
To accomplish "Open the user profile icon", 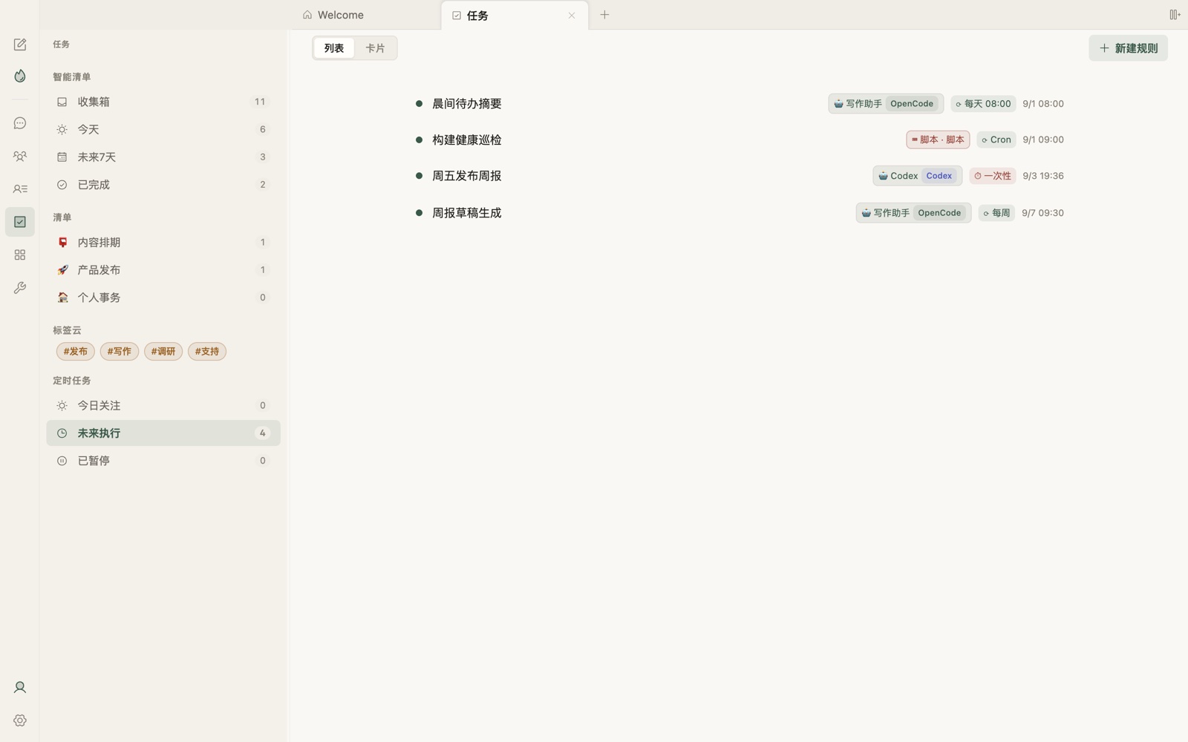I will [20, 687].
